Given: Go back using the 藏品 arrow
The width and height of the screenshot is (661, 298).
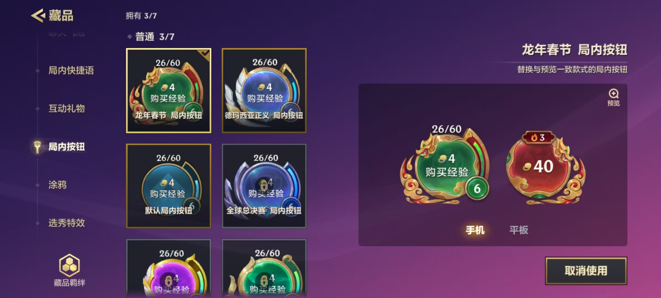Looking at the screenshot, I should point(38,15).
